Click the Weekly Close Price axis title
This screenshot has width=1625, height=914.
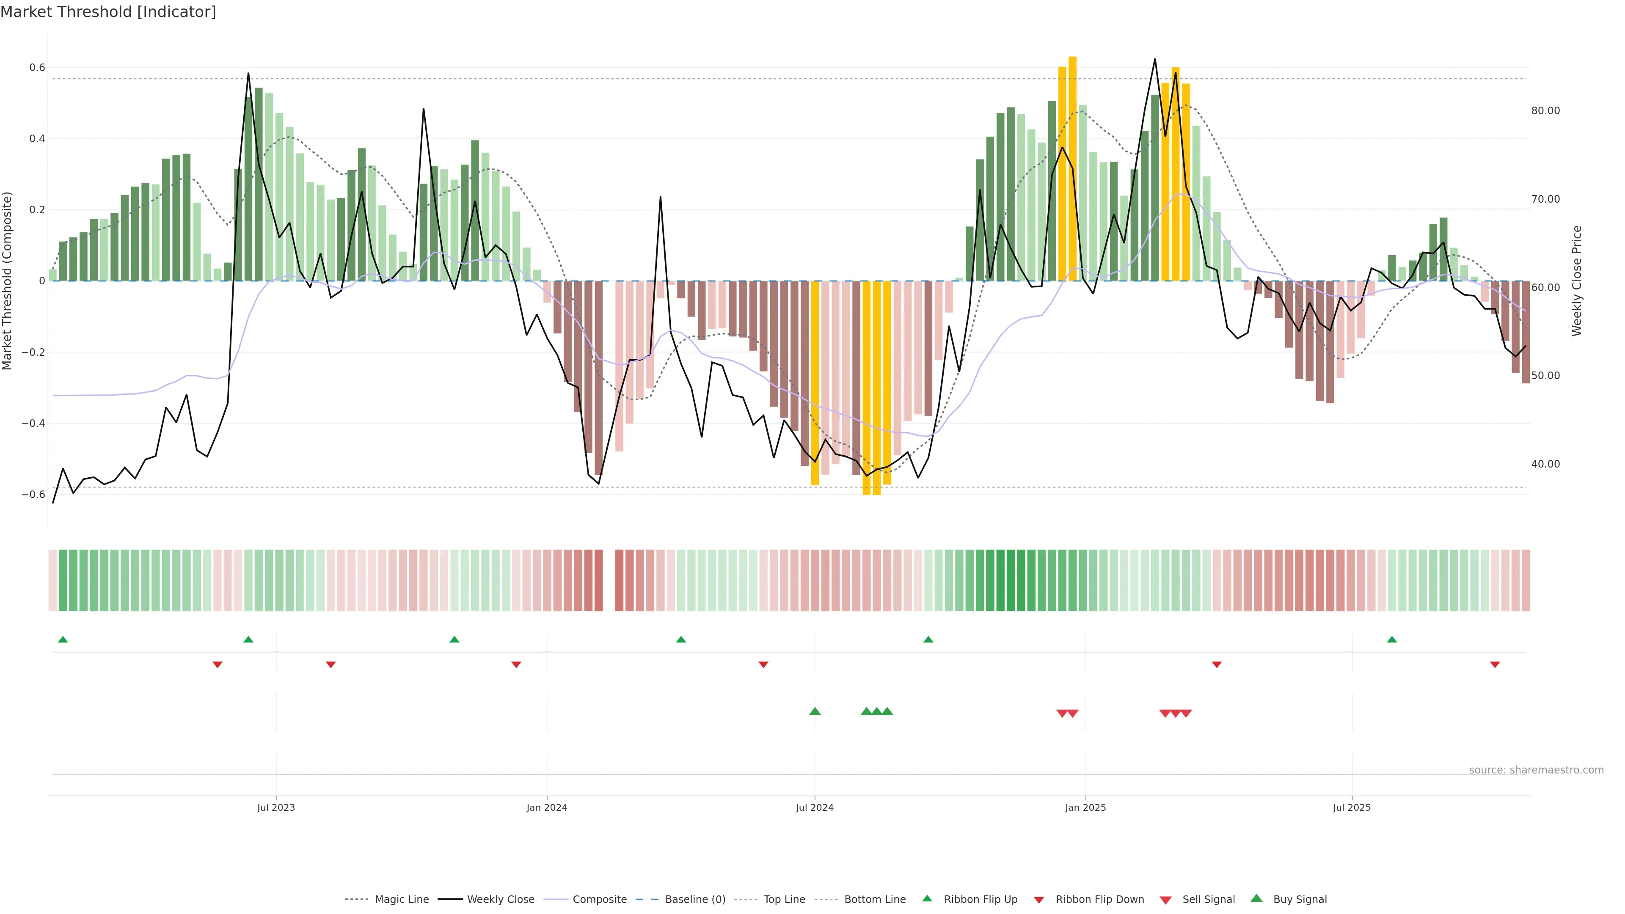click(1577, 281)
